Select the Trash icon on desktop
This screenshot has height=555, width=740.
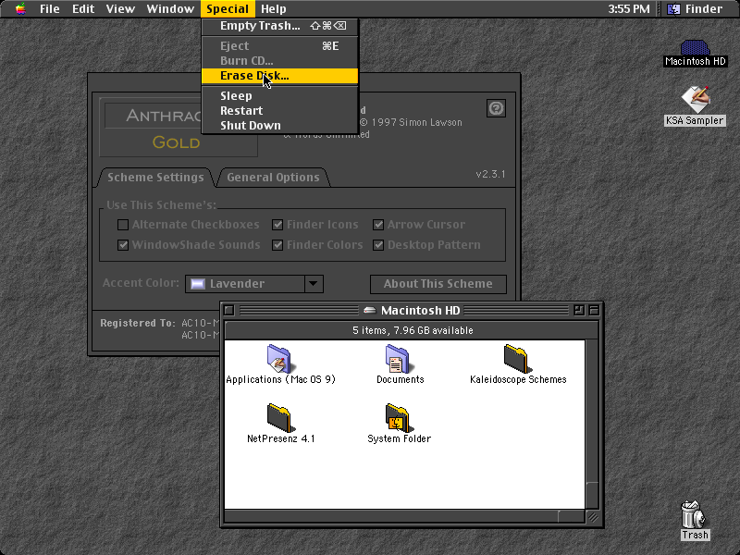(x=694, y=514)
